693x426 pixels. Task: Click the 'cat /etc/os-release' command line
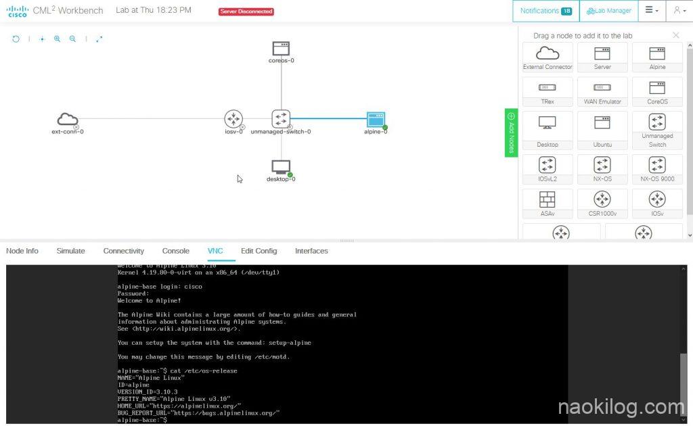pyautogui.click(x=177, y=371)
